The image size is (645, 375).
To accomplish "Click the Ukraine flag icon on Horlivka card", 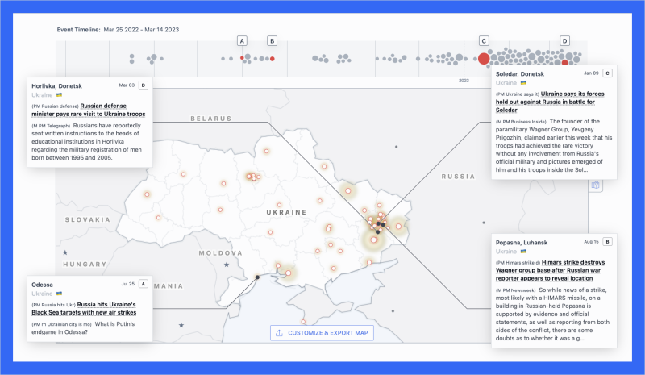I will pos(59,94).
